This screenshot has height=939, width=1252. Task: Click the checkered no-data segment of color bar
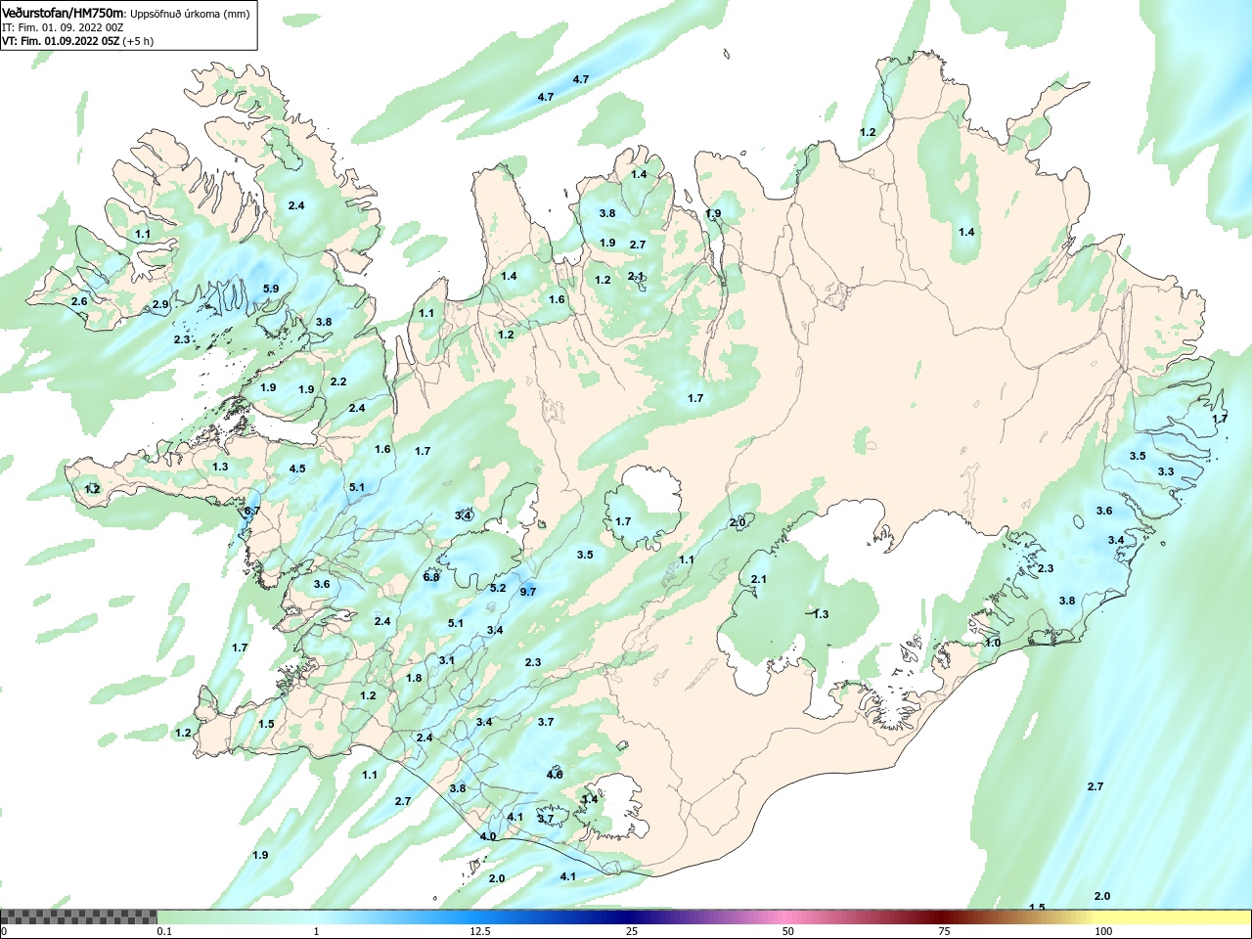click(x=78, y=917)
